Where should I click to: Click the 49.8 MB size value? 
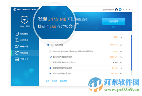click(x=114, y=74)
